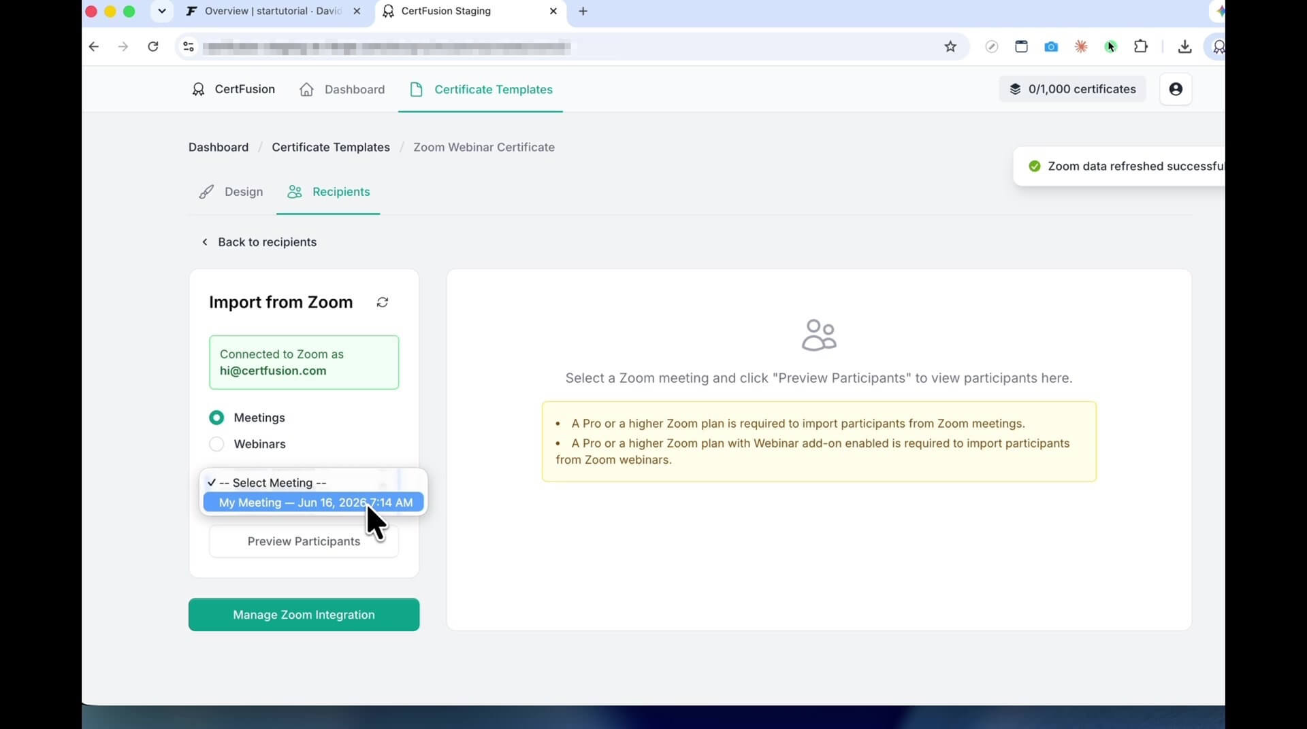Click the 0/1,000 certificates counter
Image resolution: width=1307 pixels, height=729 pixels.
tap(1072, 89)
